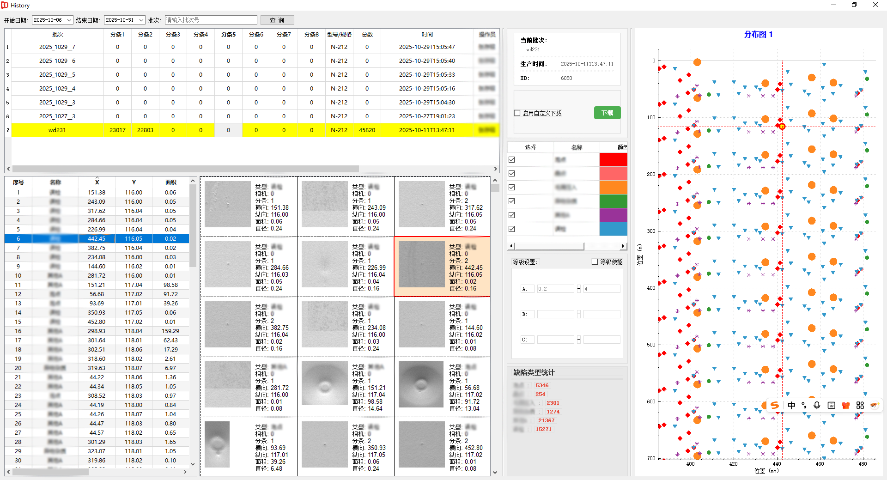
Task: Click the 批次 batch number input field
Action: point(211,20)
